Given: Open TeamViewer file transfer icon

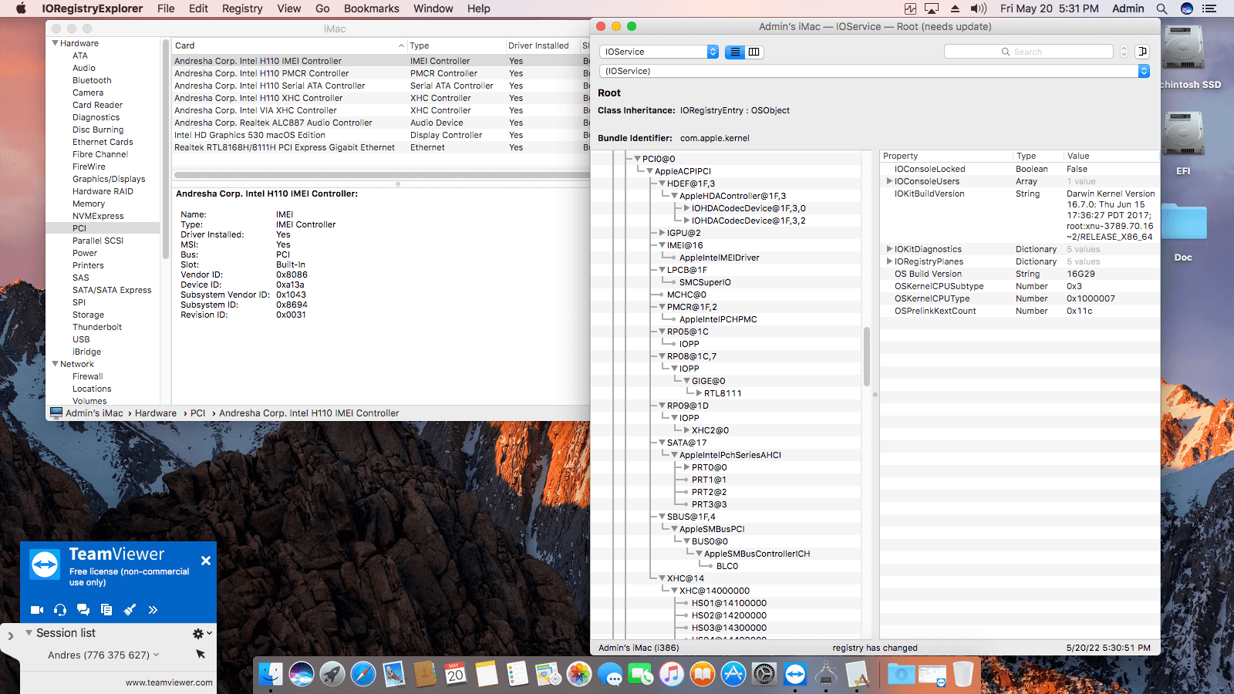Looking at the screenshot, I should (106, 610).
